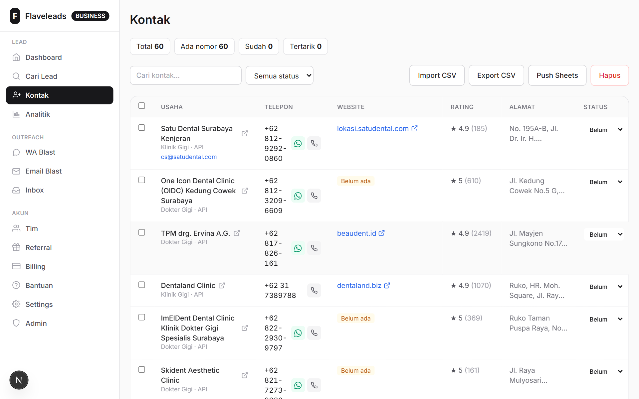This screenshot has height=399, width=639.
Task: Open Settings from sidebar
Action: (60, 304)
